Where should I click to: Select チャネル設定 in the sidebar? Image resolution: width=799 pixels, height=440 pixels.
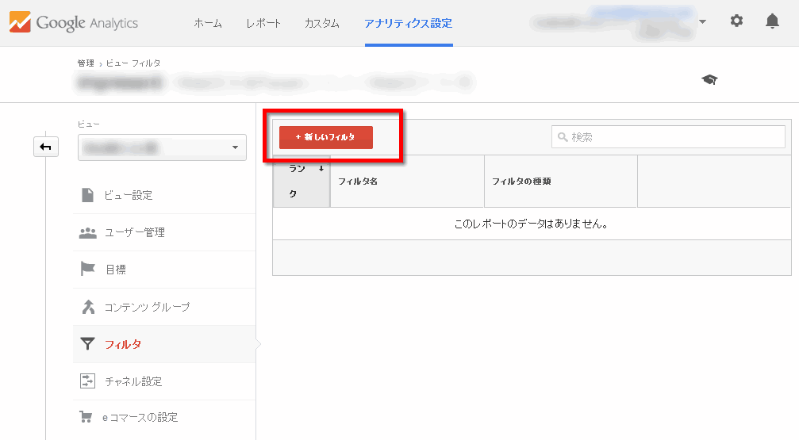133,381
